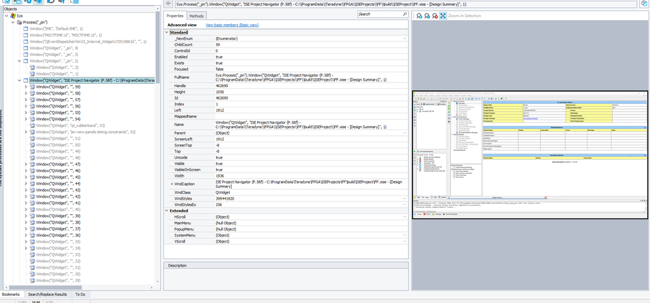Image resolution: width=650 pixels, height=303 pixels.
Task: Switch to the Methods tab
Action: (x=196, y=16)
